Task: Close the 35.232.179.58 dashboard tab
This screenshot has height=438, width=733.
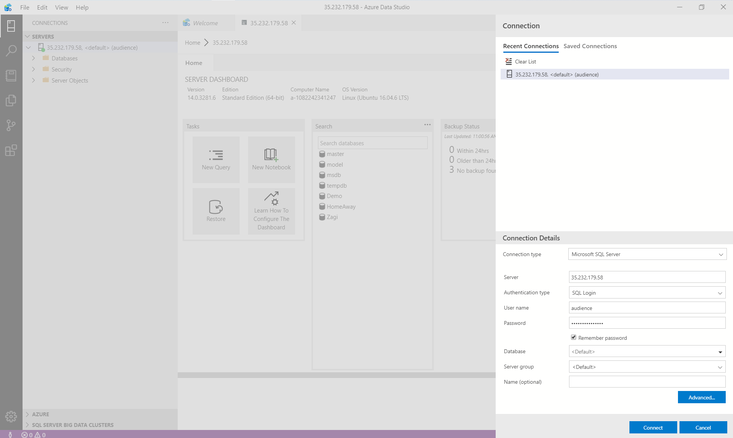Action: coord(294,23)
